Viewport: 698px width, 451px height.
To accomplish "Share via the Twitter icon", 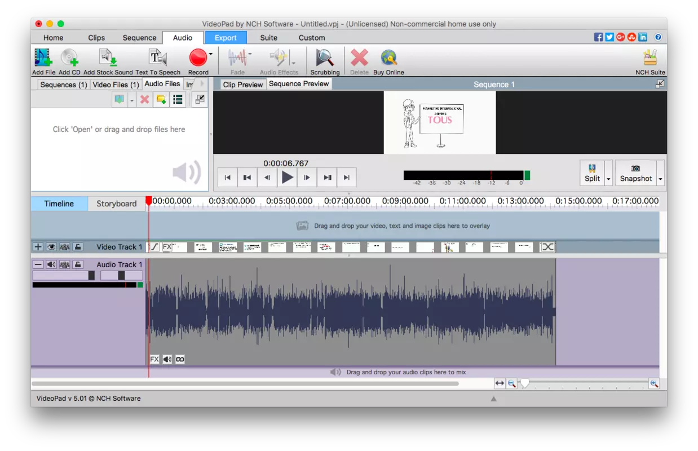I will tap(609, 37).
